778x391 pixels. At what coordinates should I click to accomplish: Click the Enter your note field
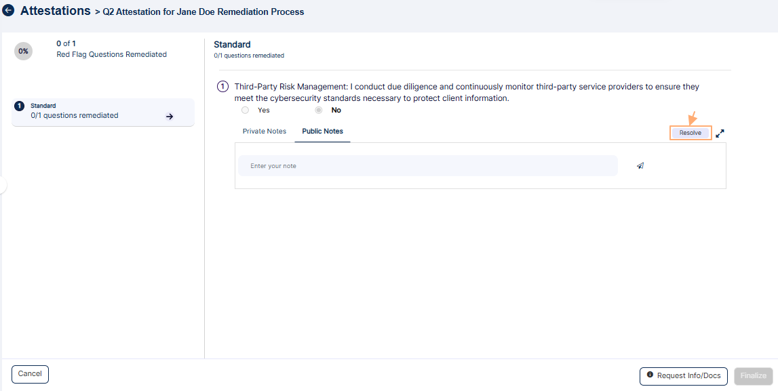point(427,165)
